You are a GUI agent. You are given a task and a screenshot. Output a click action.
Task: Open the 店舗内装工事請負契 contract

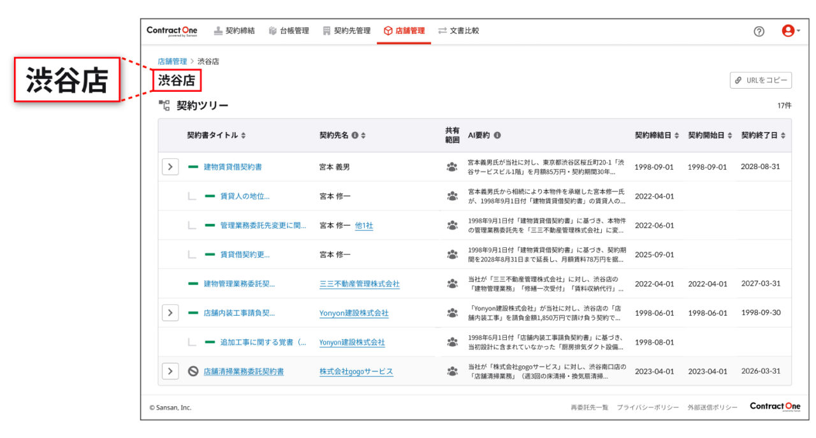pyautogui.click(x=239, y=313)
